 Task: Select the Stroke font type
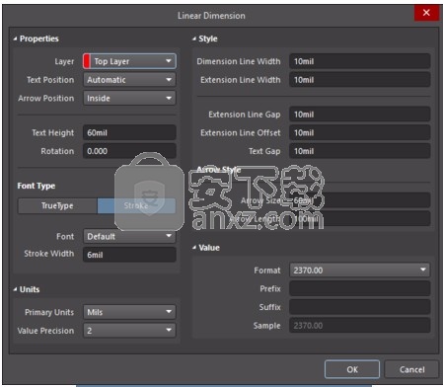[x=136, y=205]
